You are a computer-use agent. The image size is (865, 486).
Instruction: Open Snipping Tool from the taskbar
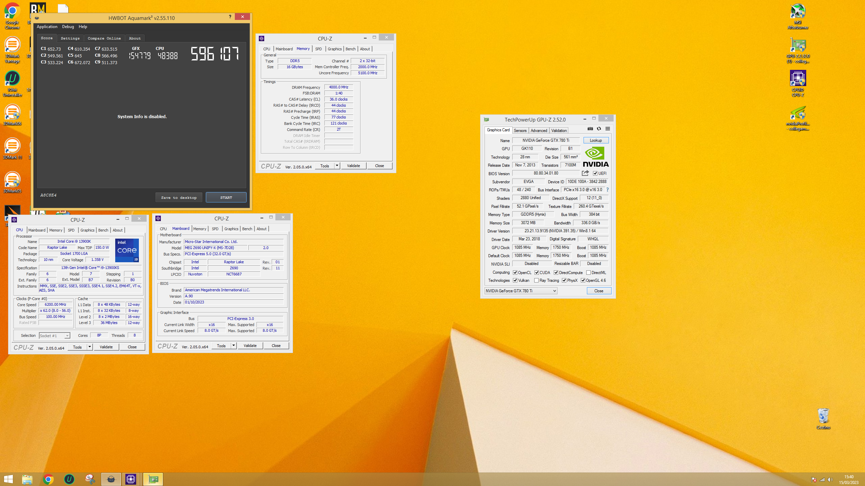click(90, 479)
